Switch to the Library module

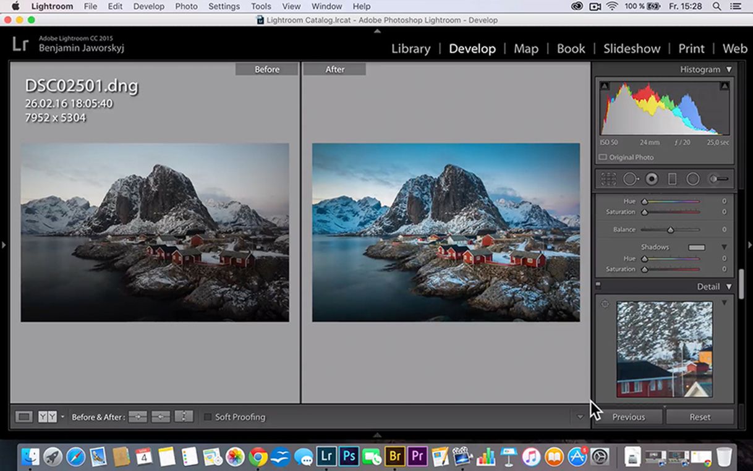pos(411,48)
